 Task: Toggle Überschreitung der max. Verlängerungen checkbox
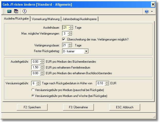tap(64, 39)
